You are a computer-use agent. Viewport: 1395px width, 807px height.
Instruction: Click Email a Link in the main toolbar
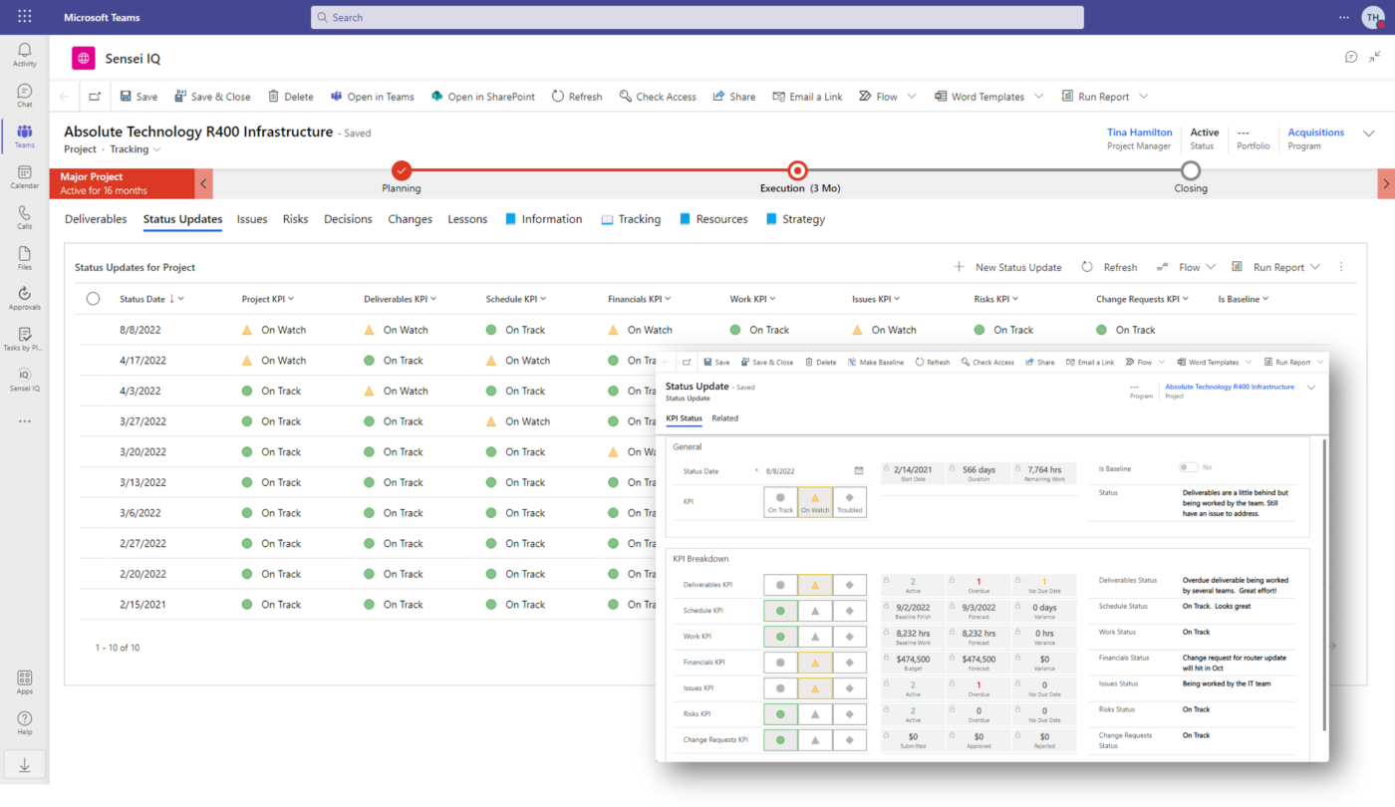807,97
